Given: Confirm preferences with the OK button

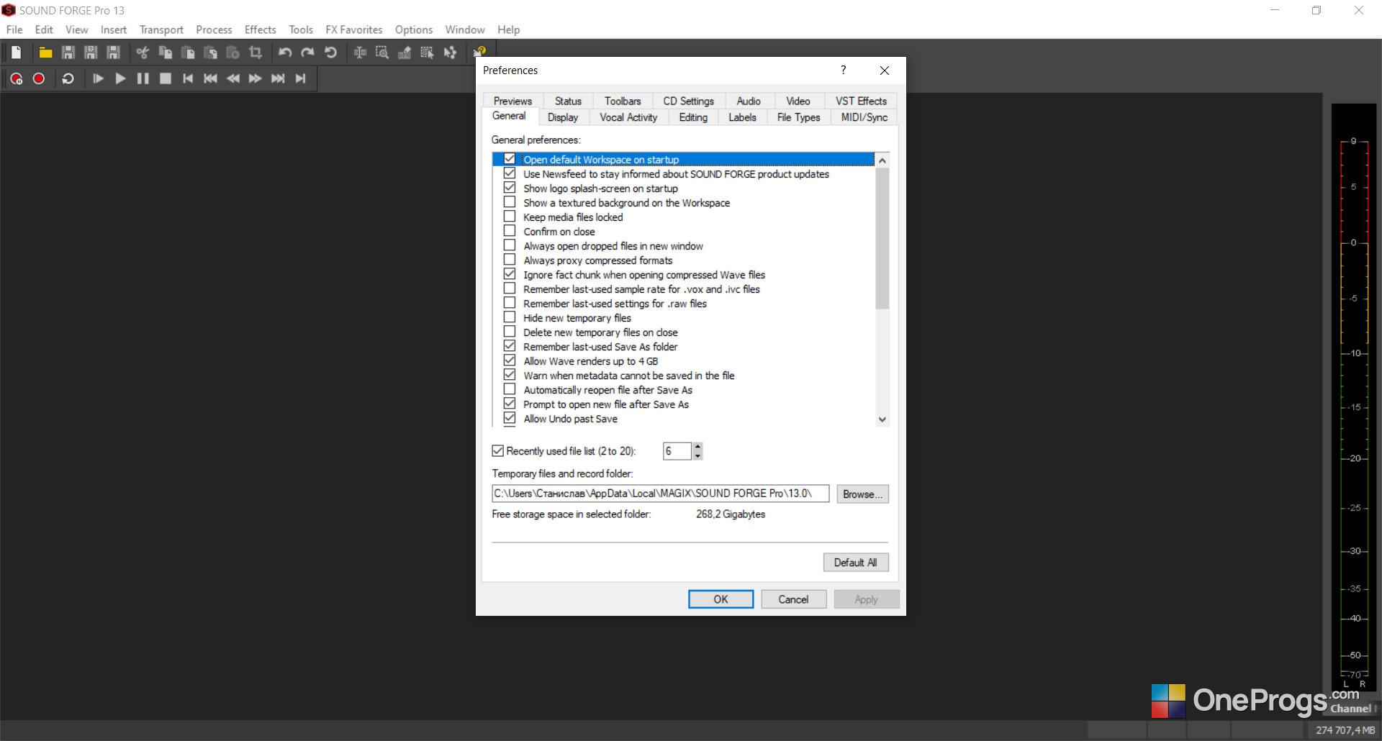Looking at the screenshot, I should 721,599.
